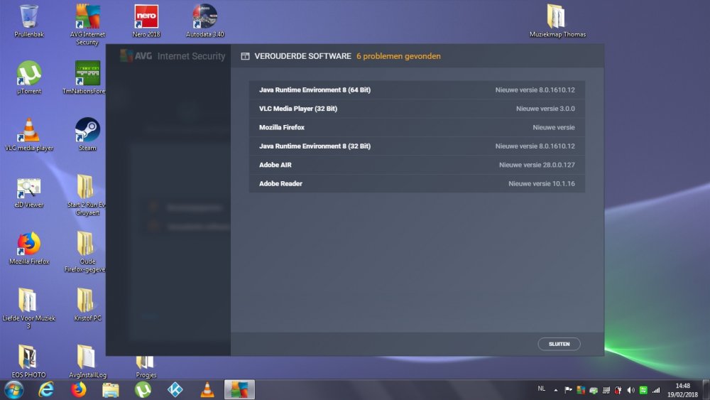Select the Mozilla Firefox outdated software row
Image resolution: width=710 pixels, height=400 pixels.
tap(417, 127)
